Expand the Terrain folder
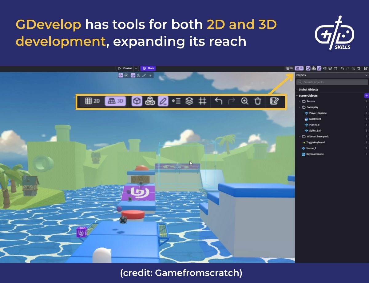This screenshot has width=369, height=283. point(300,101)
